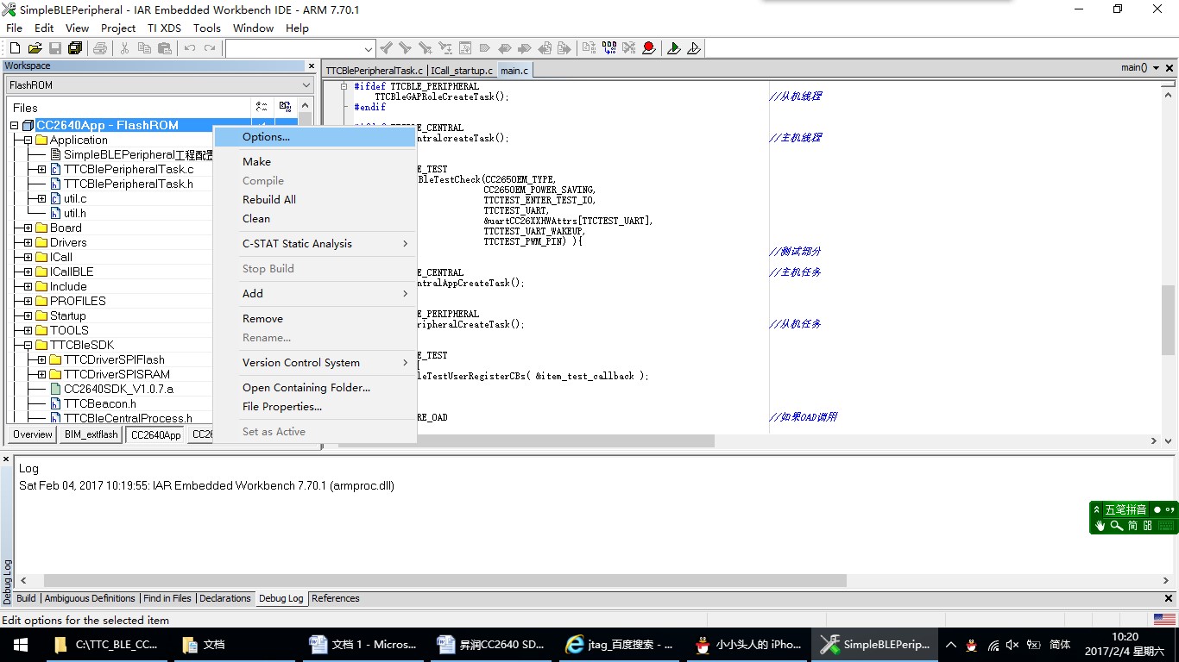Switch to TTCBlePeripheralTask.c editor tab
Screen dimensions: 1179x662
(375, 70)
